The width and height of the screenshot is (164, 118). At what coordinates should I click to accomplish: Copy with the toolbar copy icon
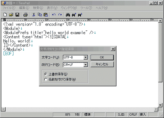click(x=40, y=15)
